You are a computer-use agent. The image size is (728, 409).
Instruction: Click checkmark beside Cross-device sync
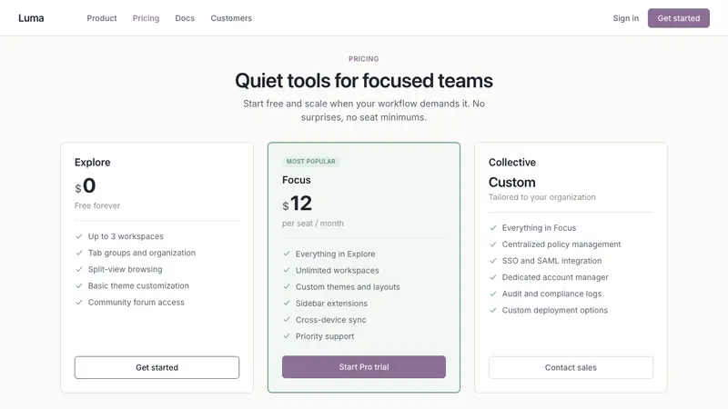pyautogui.click(x=287, y=320)
